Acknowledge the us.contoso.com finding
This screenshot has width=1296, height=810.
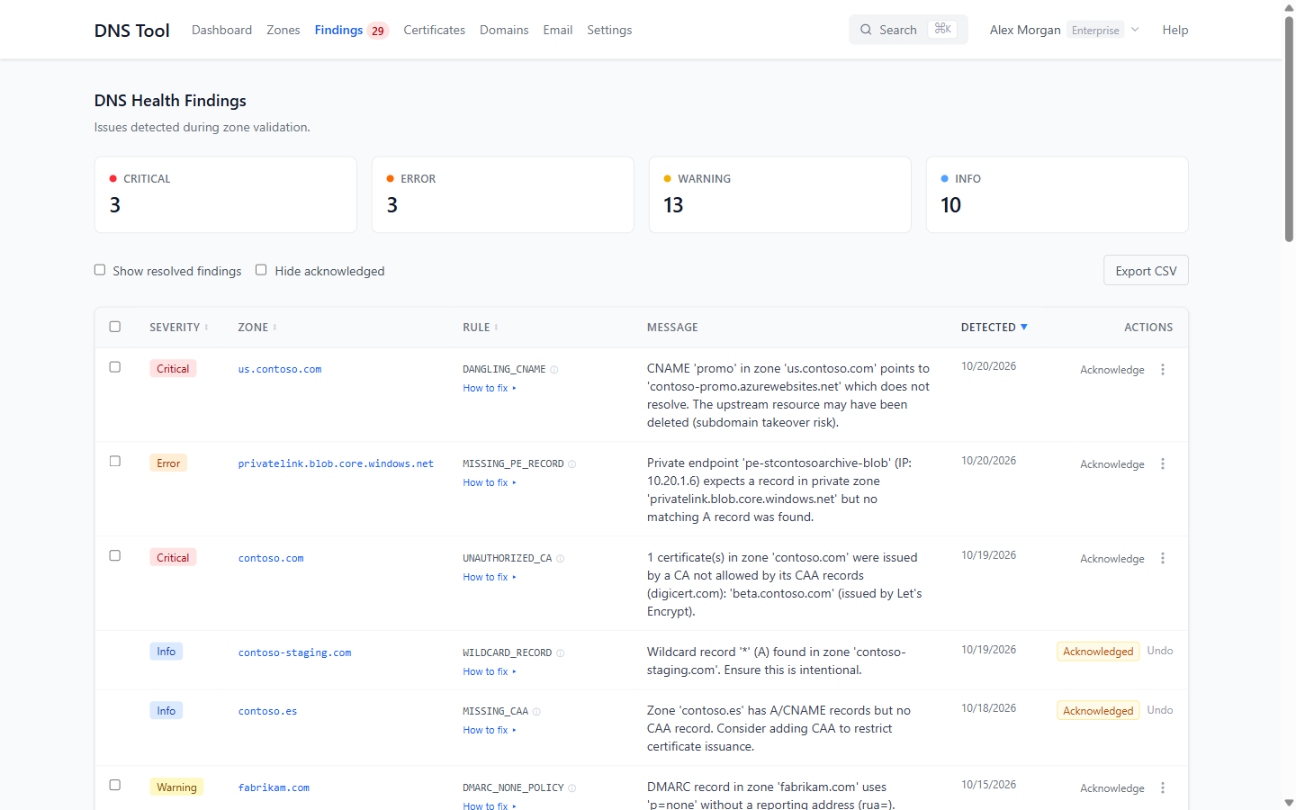tap(1112, 370)
